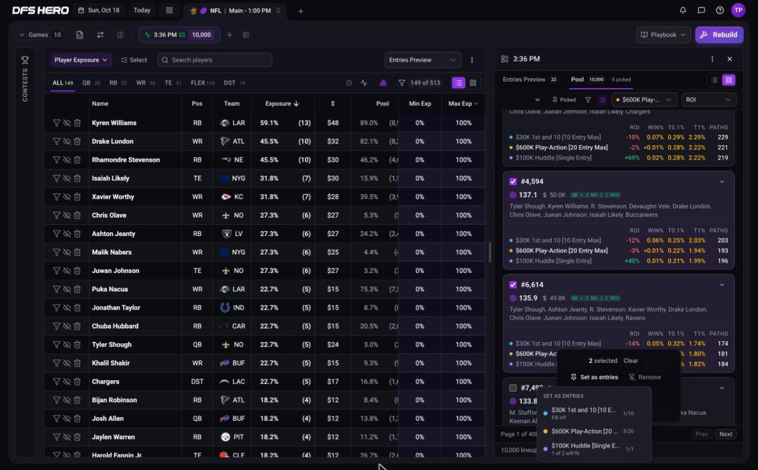Select the WR position tab
The height and width of the screenshot is (470, 758).
coord(146,83)
